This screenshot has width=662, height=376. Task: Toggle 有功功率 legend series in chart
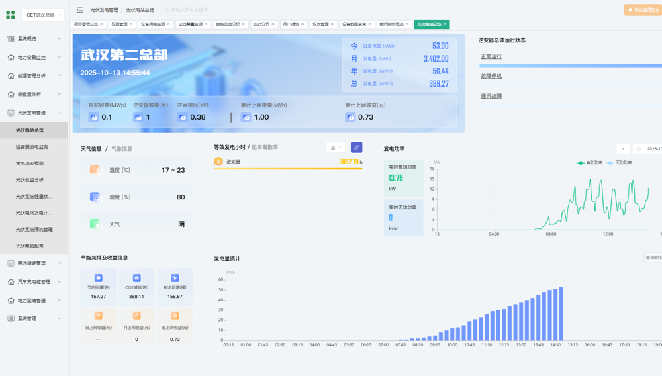590,162
